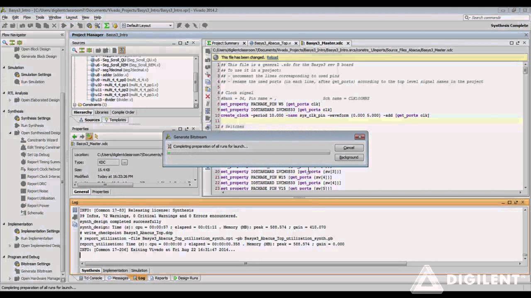
Task: Open the Flow menu
Action: tap(27, 17)
